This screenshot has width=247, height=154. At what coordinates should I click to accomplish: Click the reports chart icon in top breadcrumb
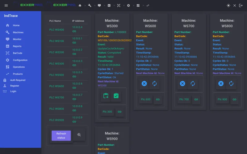109,6
